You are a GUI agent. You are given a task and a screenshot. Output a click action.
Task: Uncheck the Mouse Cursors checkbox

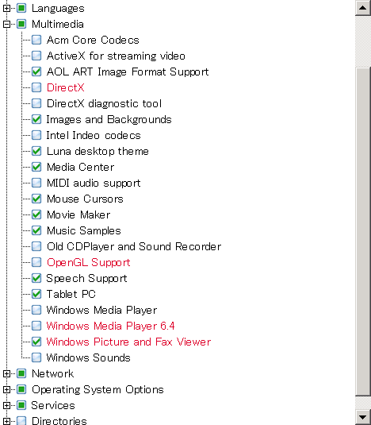(36, 199)
